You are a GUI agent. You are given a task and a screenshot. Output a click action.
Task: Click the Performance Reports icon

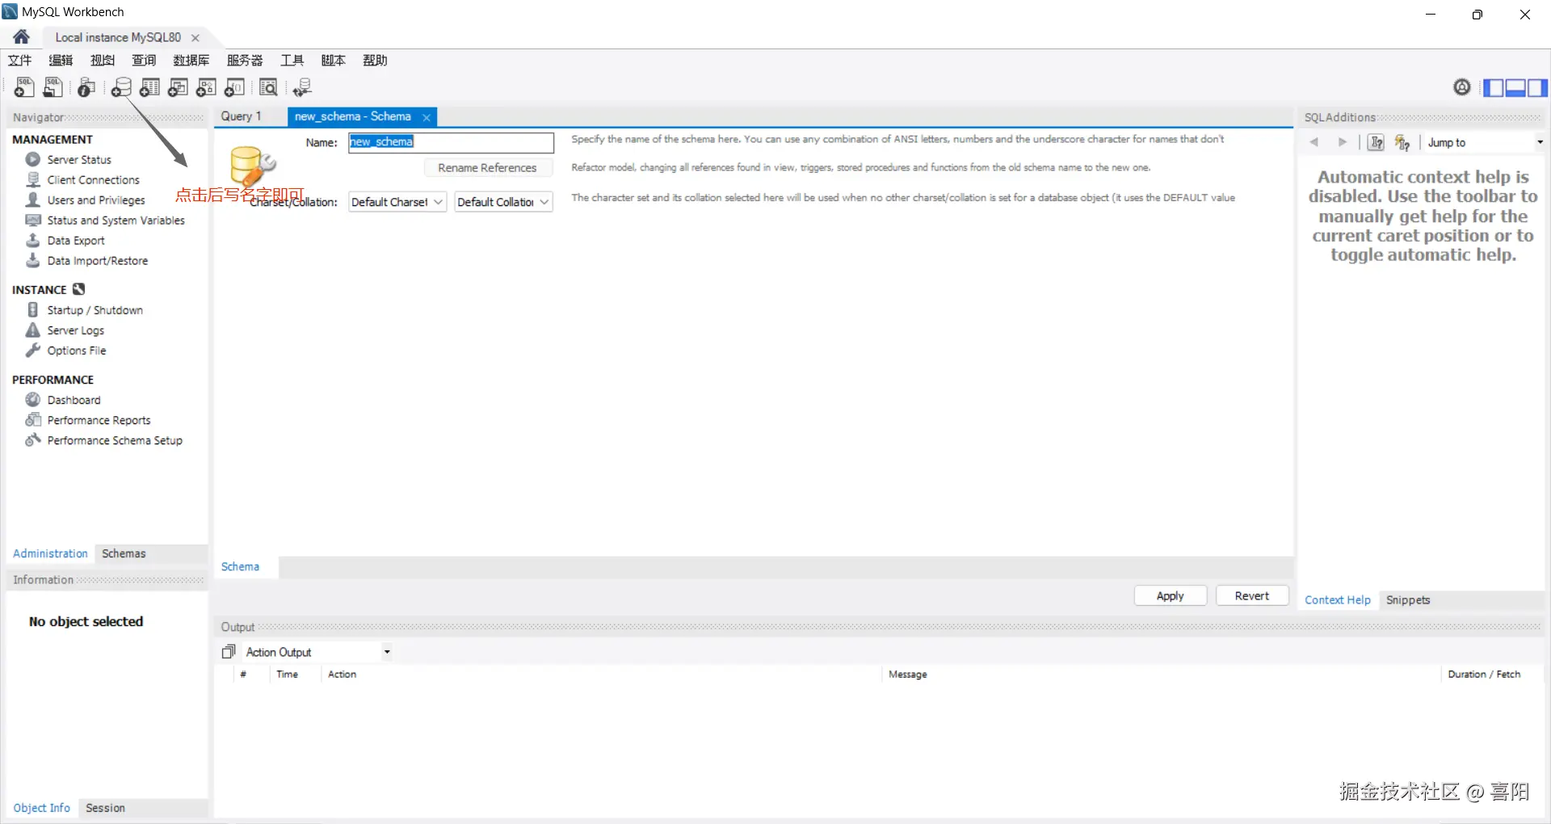pos(33,419)
